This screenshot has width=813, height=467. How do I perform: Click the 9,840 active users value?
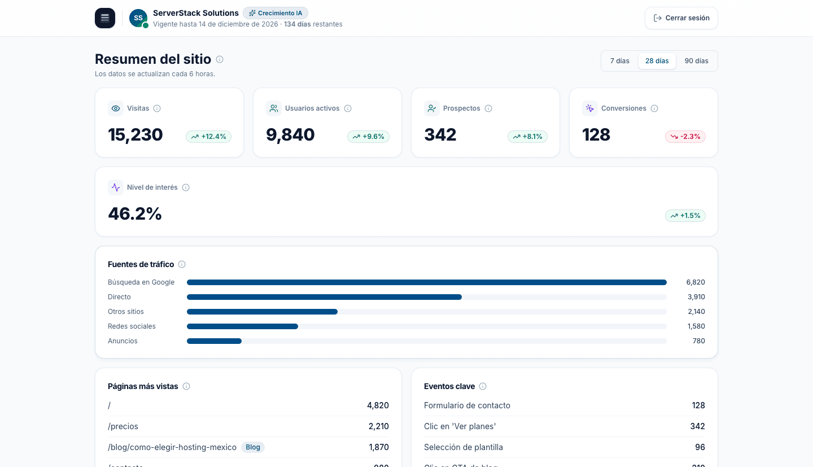[x=290, y=135]
